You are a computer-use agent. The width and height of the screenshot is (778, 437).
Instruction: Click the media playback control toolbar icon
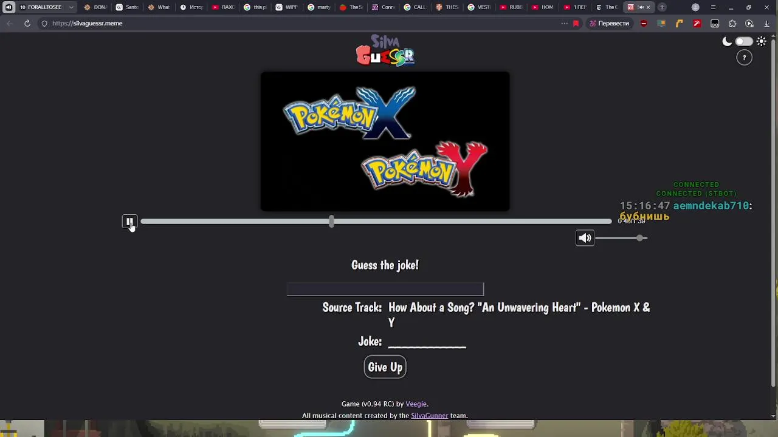pos(749,23)
